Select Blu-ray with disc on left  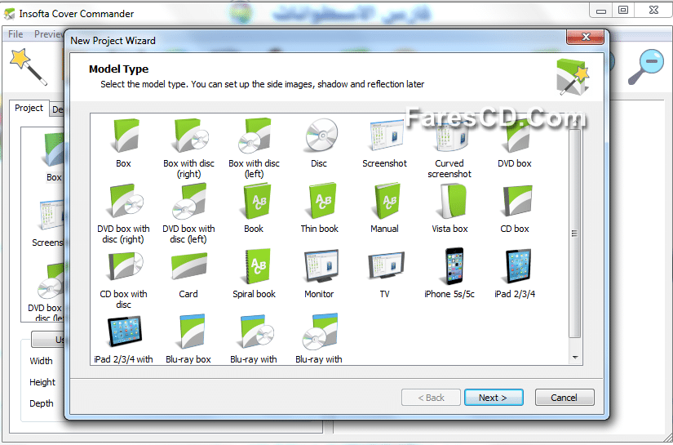pyautogui.click(x=319, y=340)
